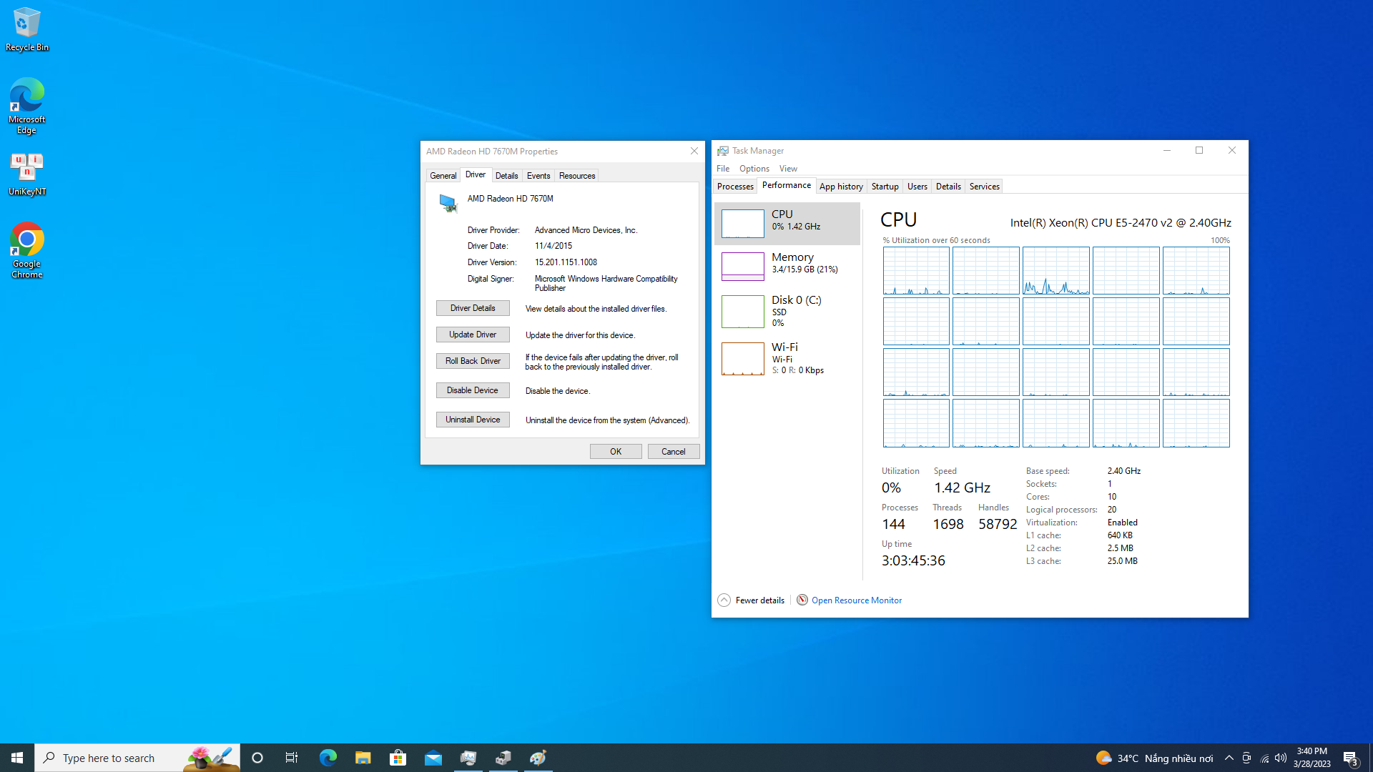Open UniKeyNT desktop shortcut
The width and height of the screenshot is (1373, 772).
pos(27,174)
